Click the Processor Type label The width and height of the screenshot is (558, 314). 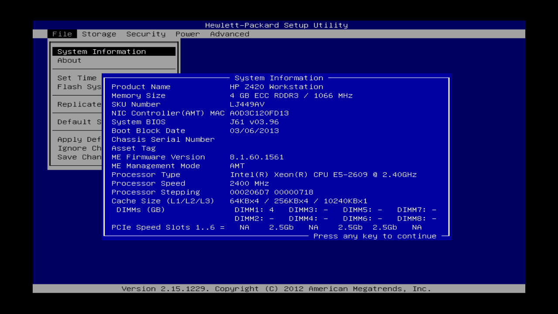pos(146,174)
